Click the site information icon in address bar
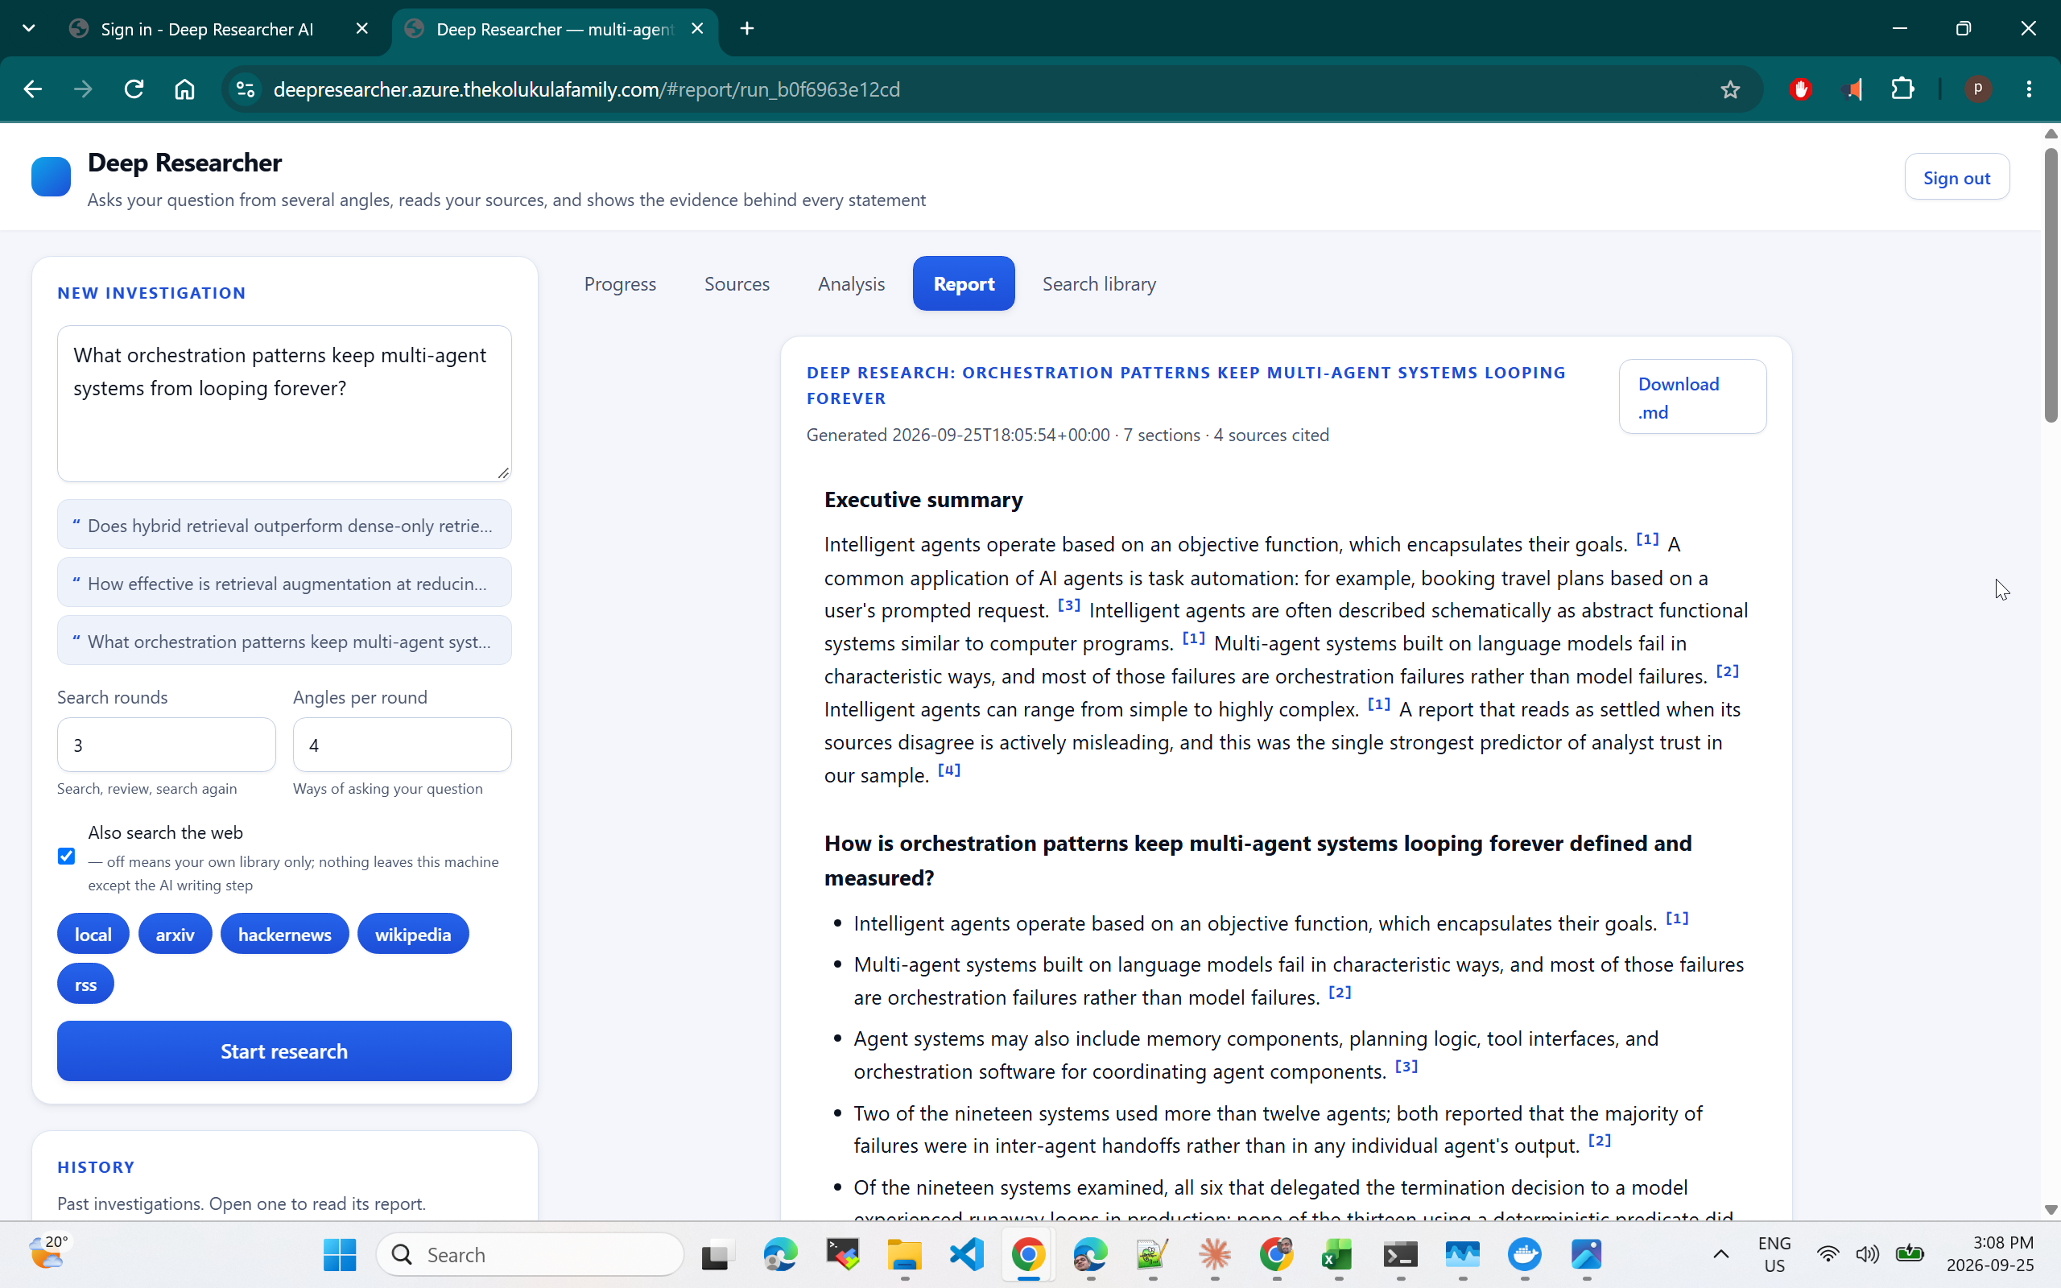The height and width of the screenshot is (1288, 2061). click(246, 89)
